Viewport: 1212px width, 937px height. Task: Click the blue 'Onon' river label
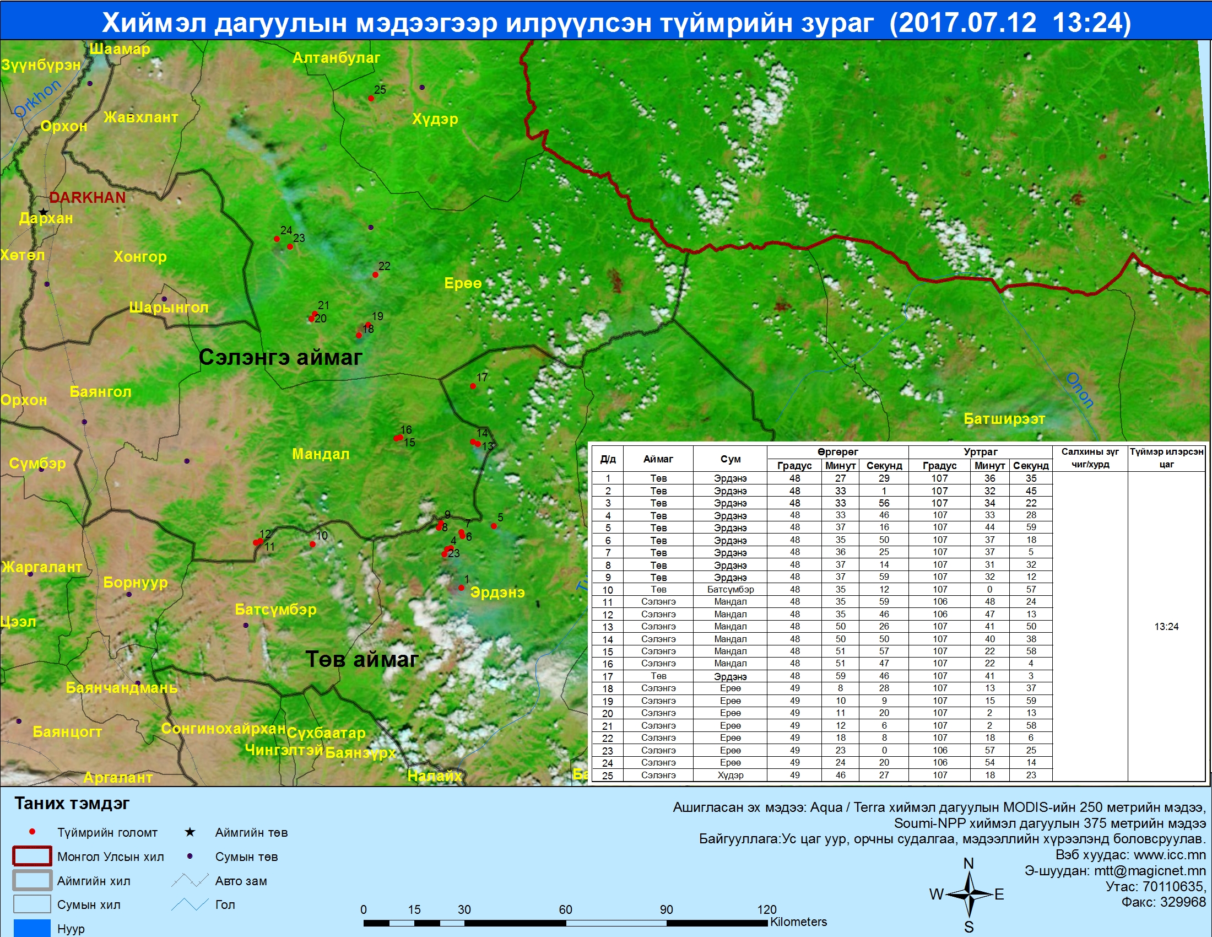pyautogui.click(x=1080, y=390)
